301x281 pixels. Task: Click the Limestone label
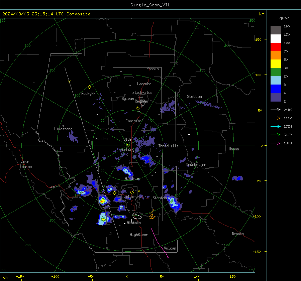pos(63,129)
